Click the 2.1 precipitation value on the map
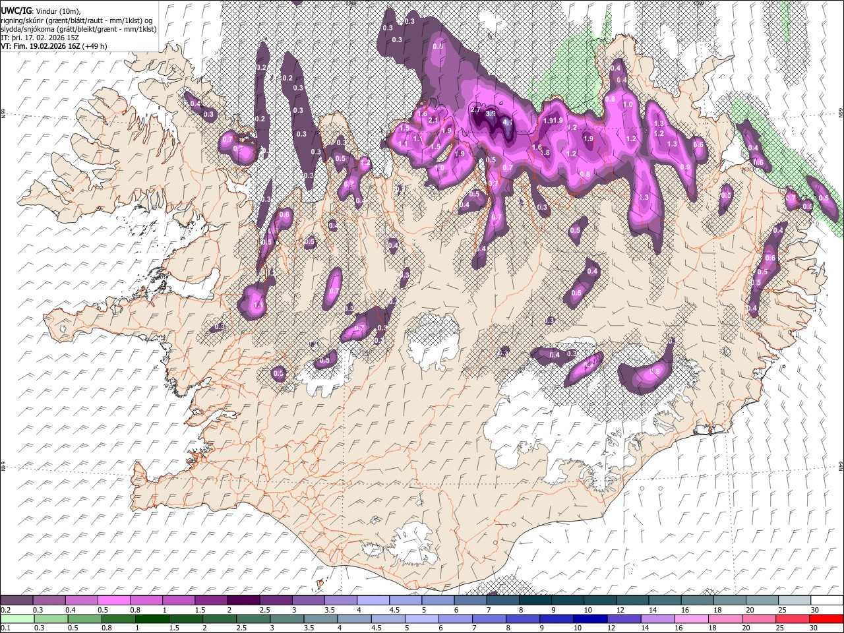This screenshot has height=633, width=844. point(433,121)
